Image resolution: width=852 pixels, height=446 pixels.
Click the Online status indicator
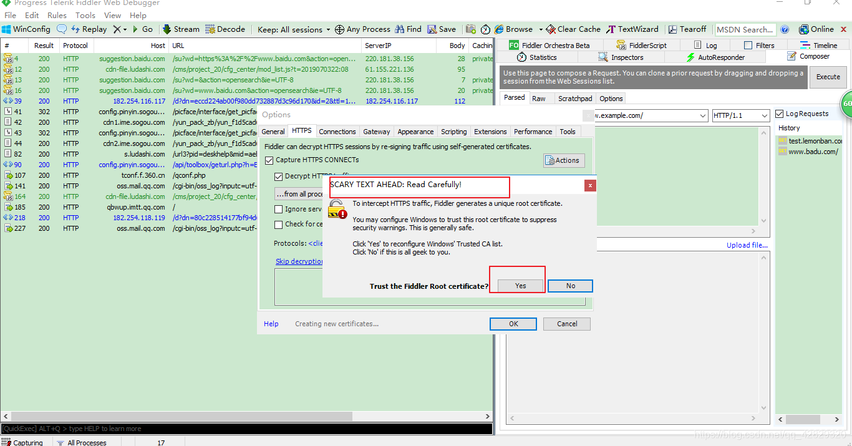coord(816,29)
